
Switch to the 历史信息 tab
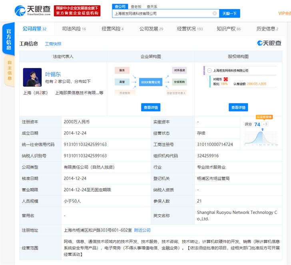(x=267, y=29)
